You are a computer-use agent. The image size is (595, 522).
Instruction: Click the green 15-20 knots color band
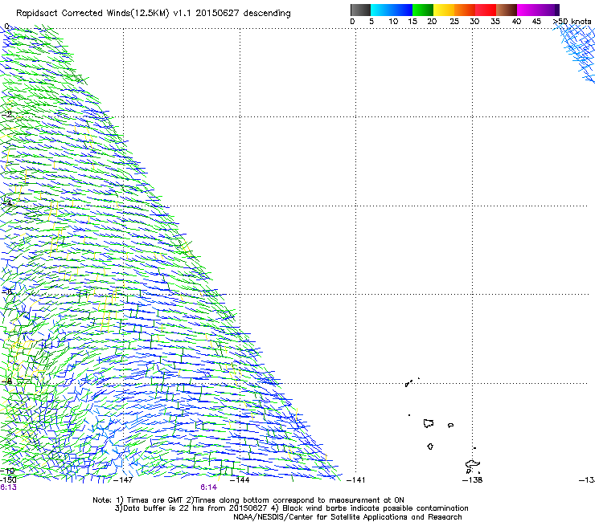tap(423, 10)
